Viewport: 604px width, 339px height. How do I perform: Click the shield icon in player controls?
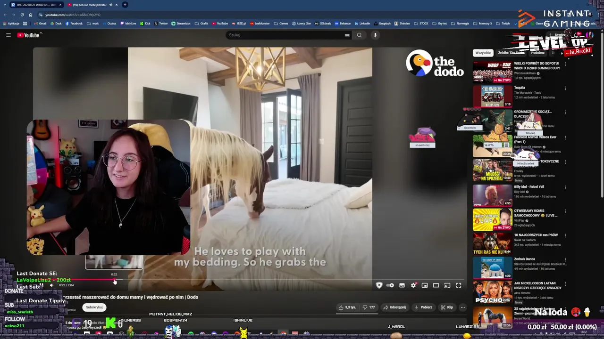point(379,285)
